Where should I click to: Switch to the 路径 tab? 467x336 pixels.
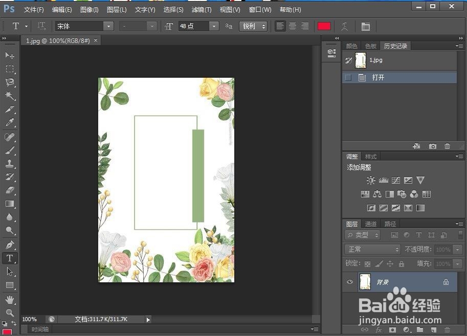pyautogui.click(x=390, y=223)
